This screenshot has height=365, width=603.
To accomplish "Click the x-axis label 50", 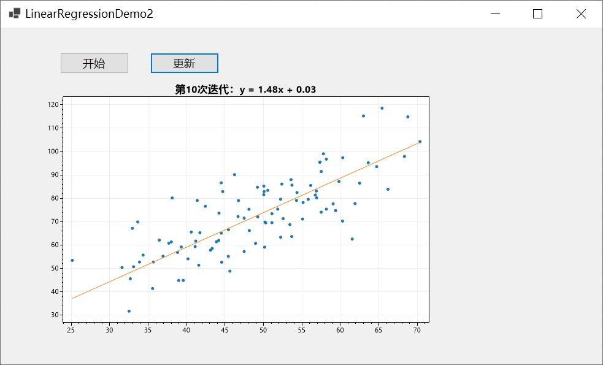I will (x=263, y=330).
